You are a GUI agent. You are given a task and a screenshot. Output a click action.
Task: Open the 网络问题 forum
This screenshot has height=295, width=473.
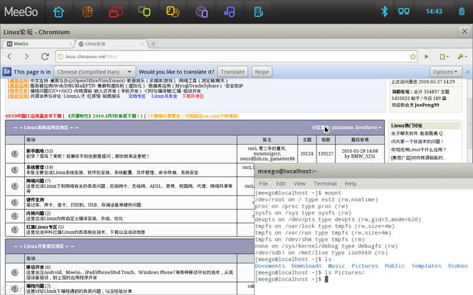tap(35, 180)
